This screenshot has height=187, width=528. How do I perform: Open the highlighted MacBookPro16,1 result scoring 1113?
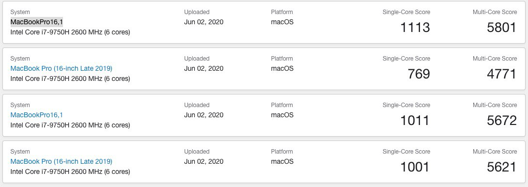pos(37,22)
